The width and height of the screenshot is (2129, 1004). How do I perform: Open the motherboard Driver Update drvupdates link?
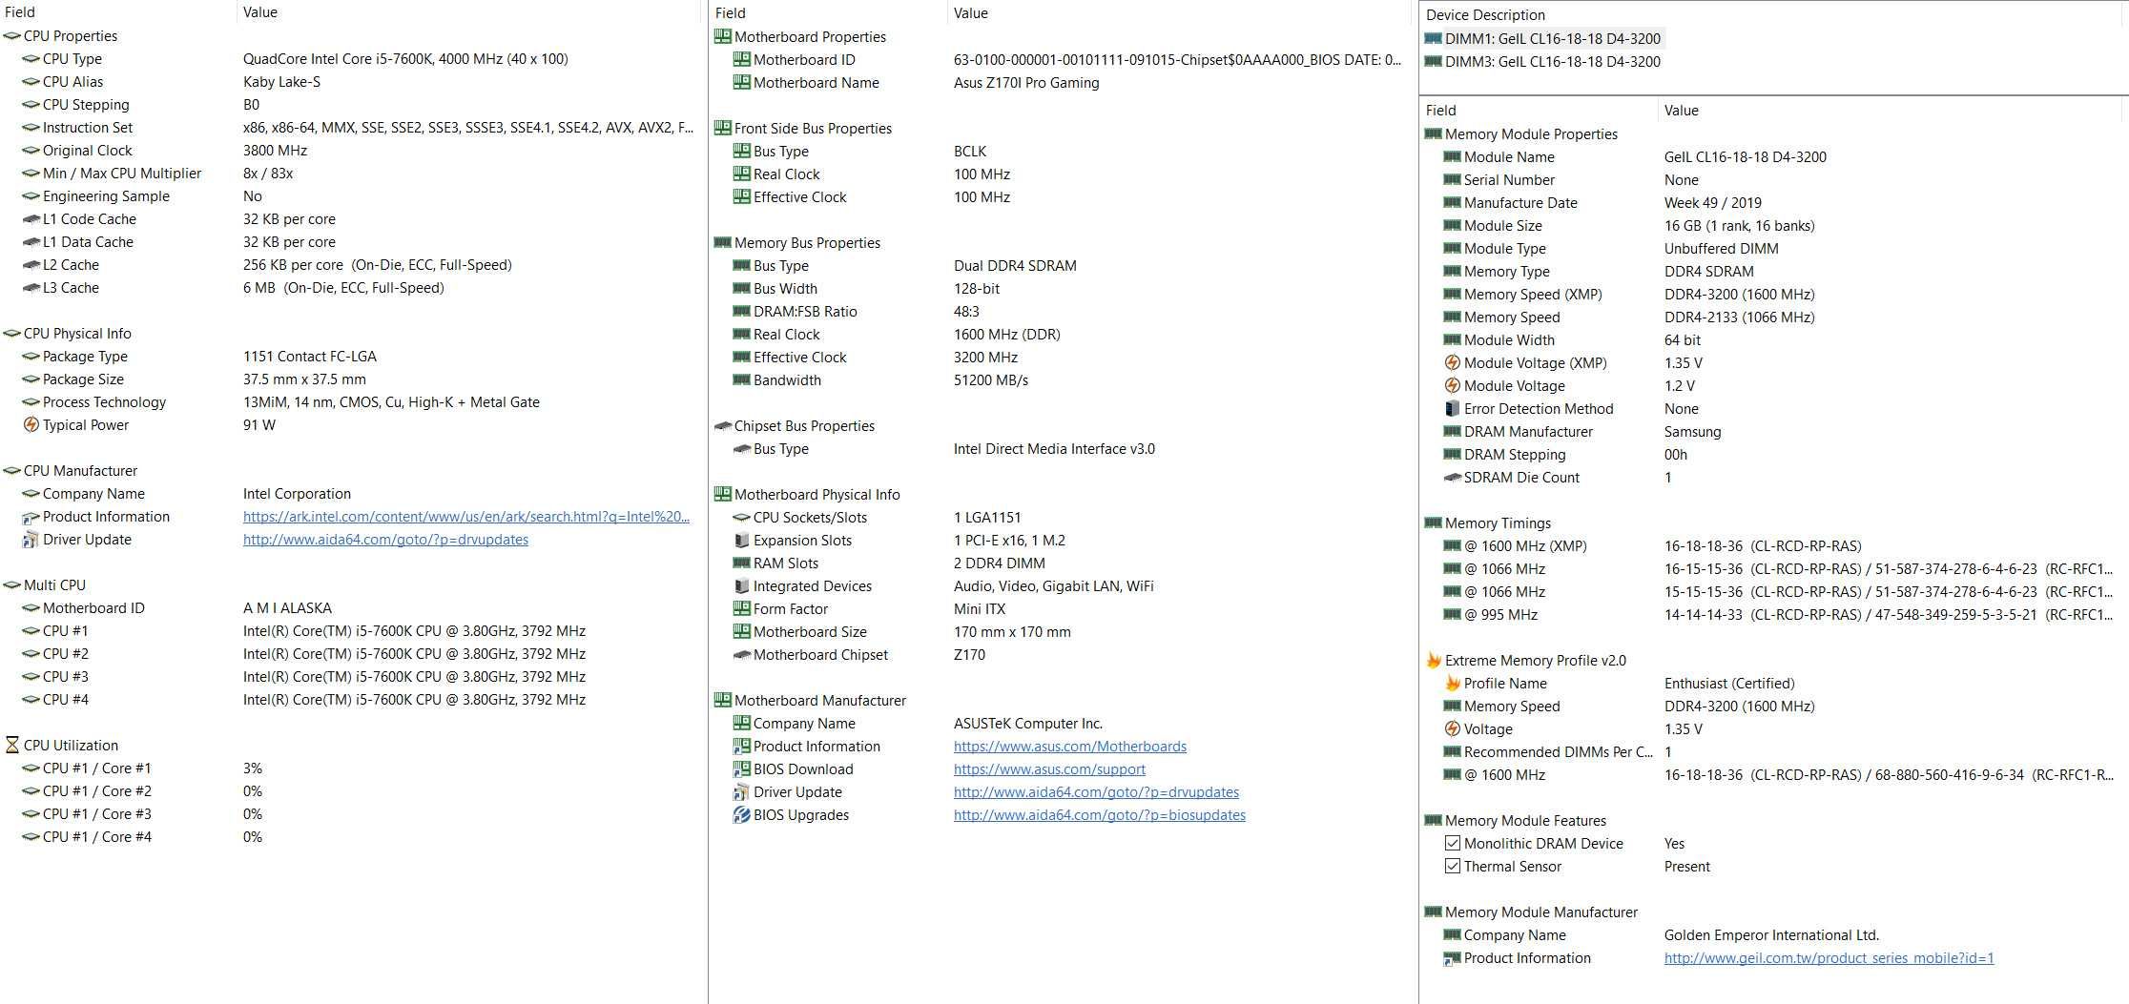pos(1096,792)
